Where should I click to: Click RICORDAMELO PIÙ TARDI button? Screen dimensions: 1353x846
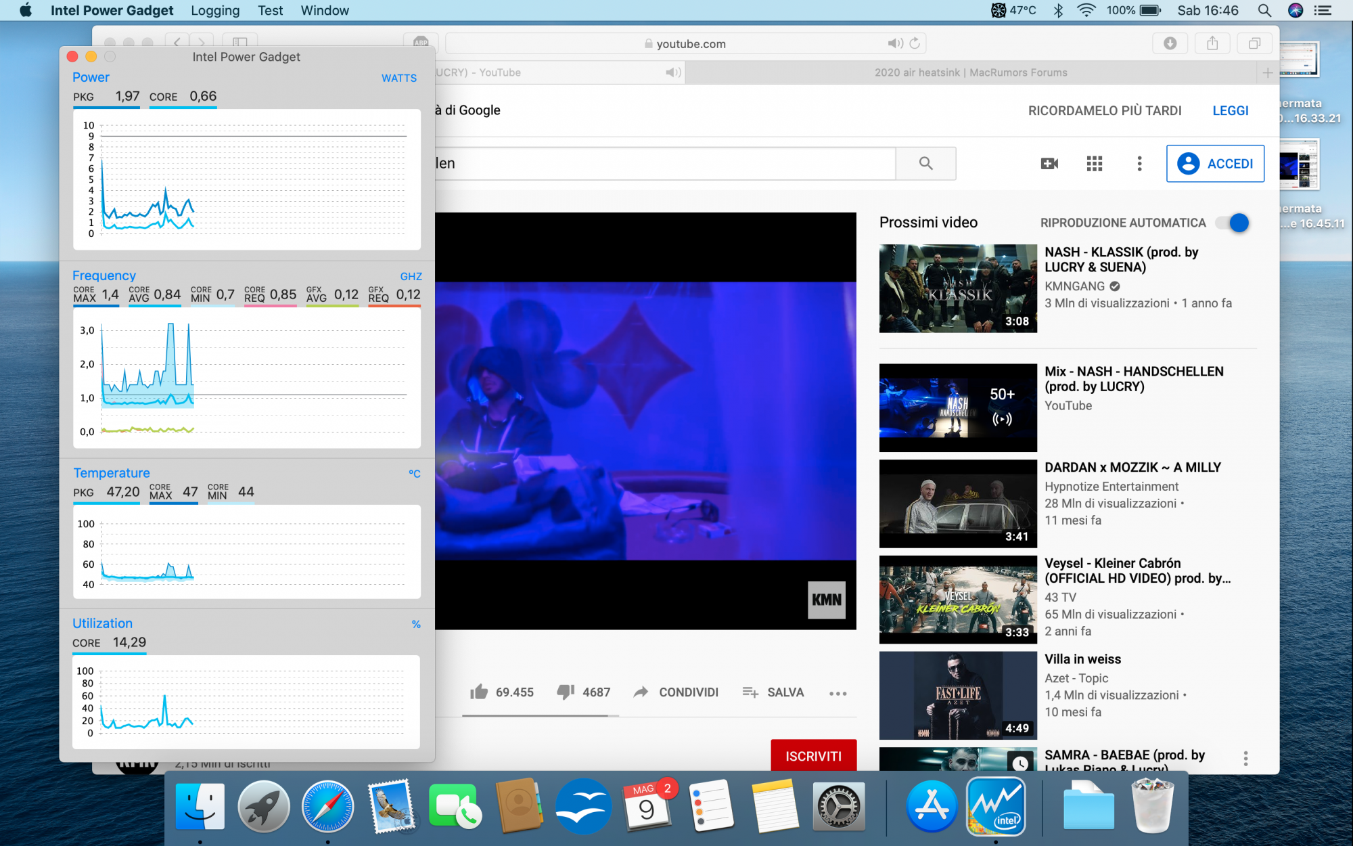(x=1105, y=110)
